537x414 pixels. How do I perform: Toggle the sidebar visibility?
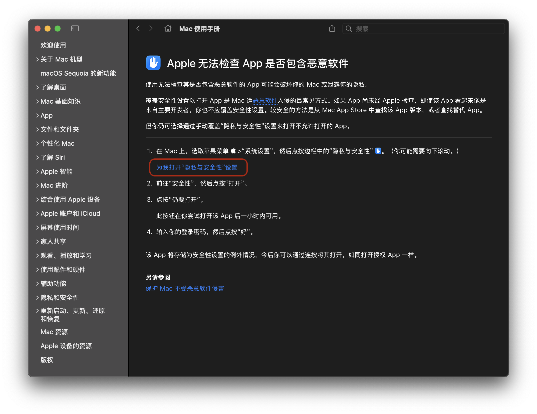coord(75,29)
